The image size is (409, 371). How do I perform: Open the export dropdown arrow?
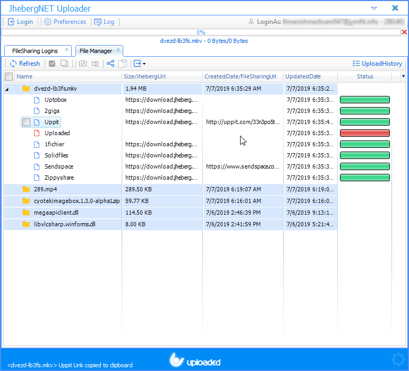pyautogui.click(x=144, y=64)
